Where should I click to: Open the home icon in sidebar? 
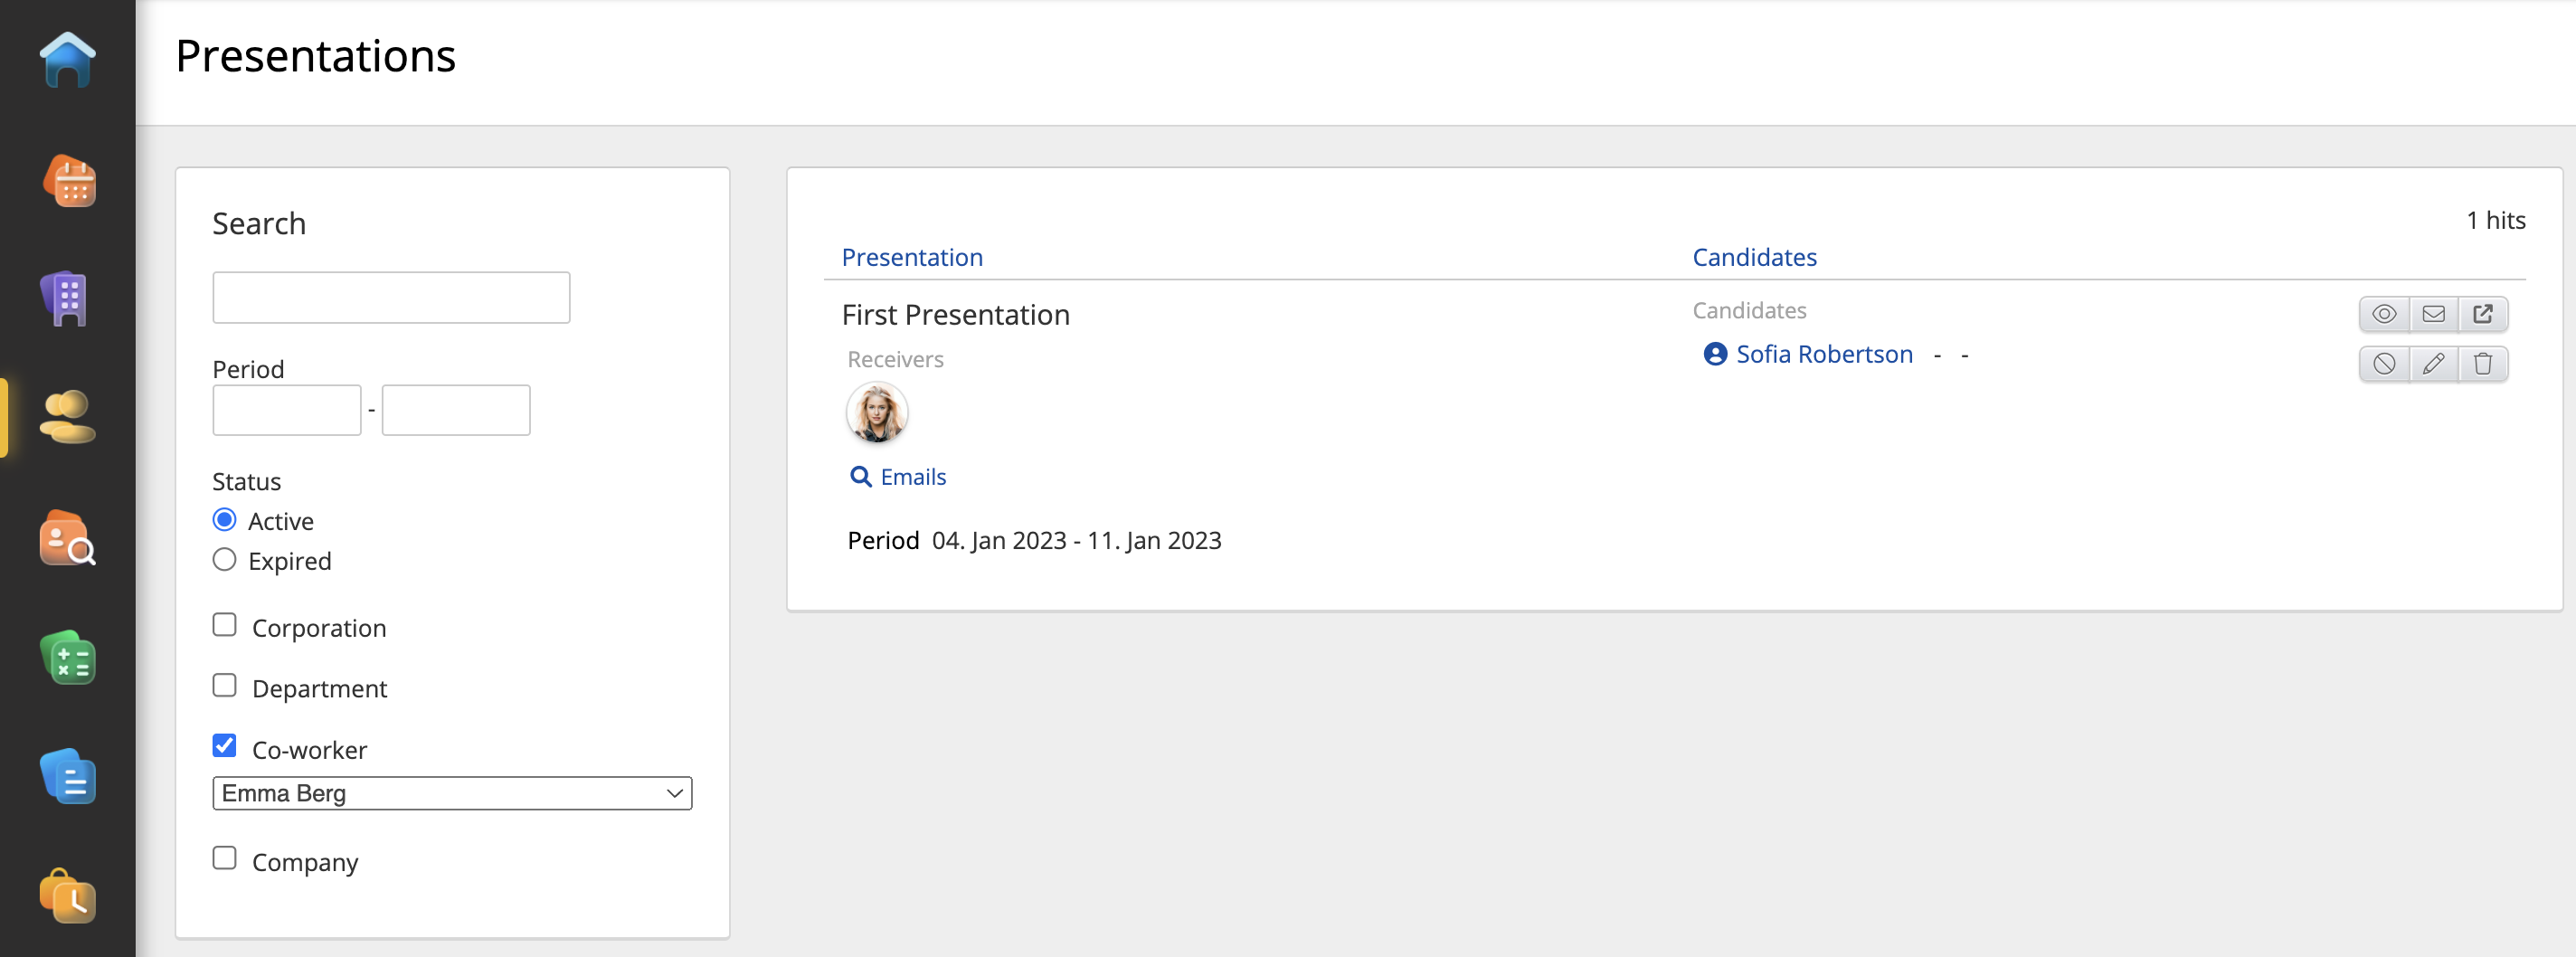[x=68, y=61]
